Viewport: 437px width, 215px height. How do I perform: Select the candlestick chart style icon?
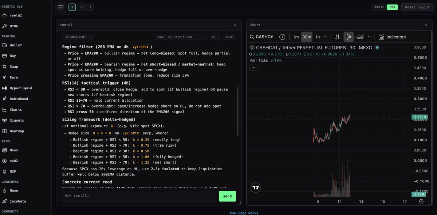pos(349,37)
